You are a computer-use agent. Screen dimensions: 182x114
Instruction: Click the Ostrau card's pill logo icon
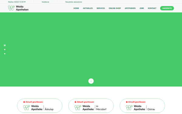pos(129,108)
